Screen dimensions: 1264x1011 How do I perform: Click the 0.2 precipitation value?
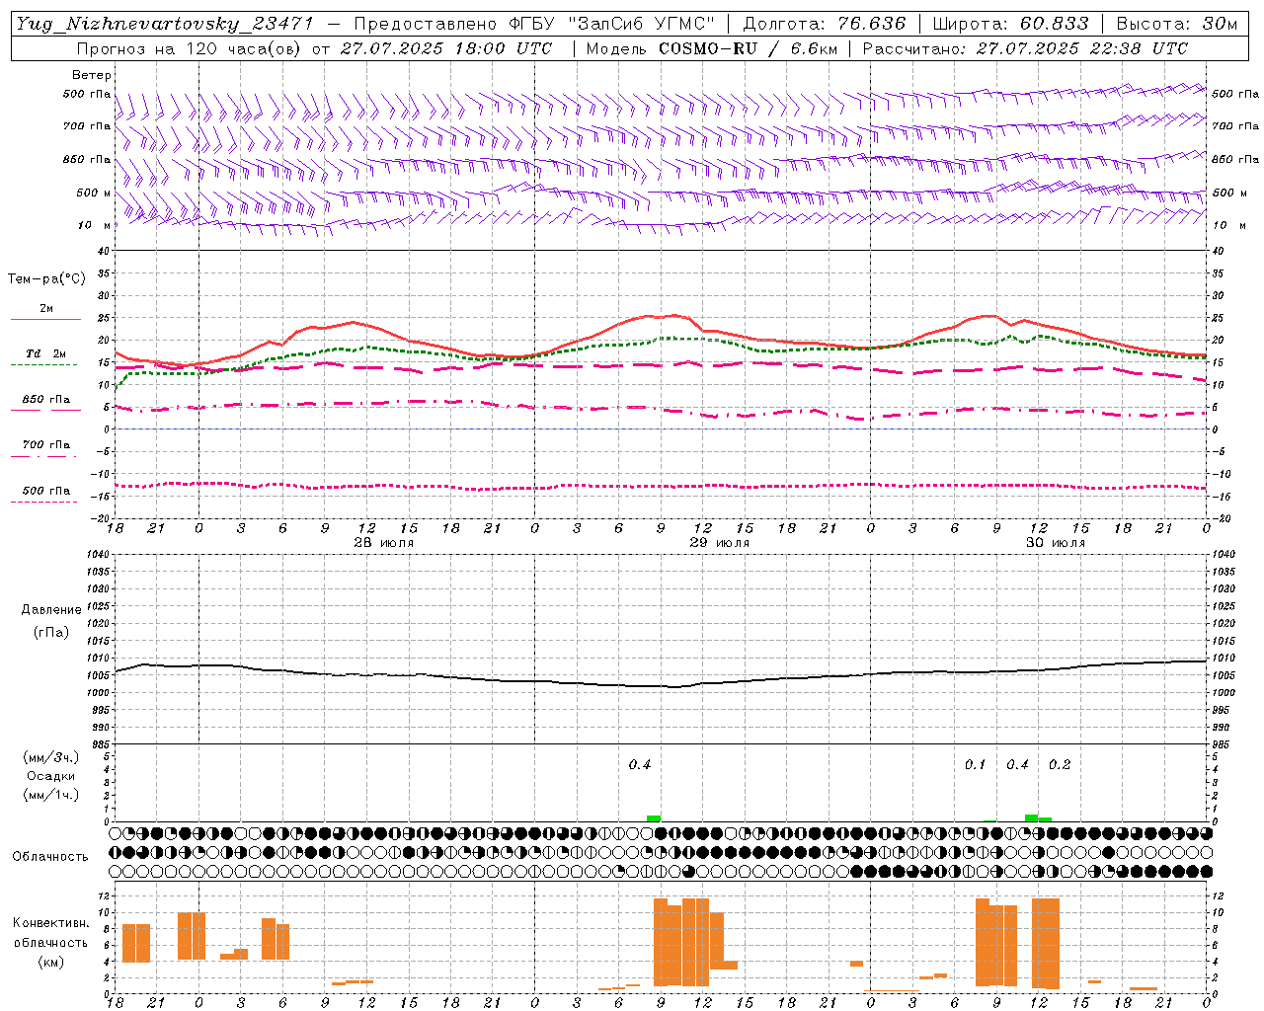click(1060, 765)
